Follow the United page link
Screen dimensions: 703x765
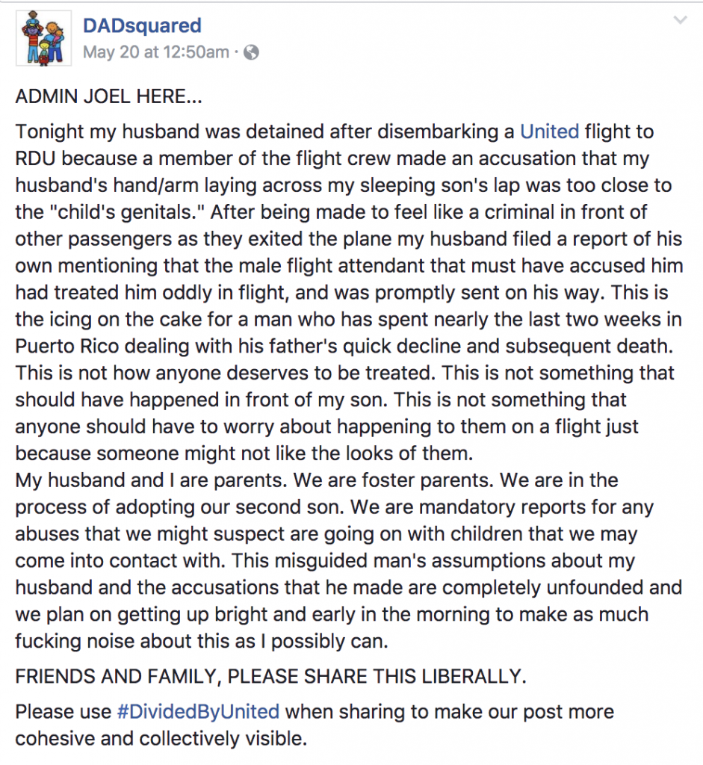pyautogui.click(x=549, y=131)
